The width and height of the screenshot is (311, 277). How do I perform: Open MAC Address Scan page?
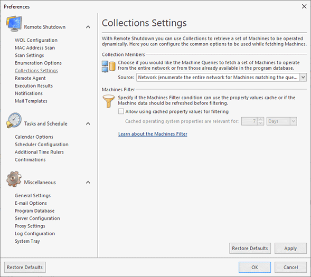point(35,48)
